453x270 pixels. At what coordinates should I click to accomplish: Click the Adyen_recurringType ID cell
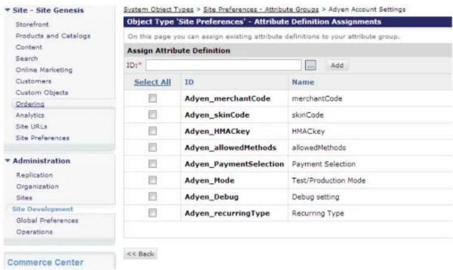point(227,214)
